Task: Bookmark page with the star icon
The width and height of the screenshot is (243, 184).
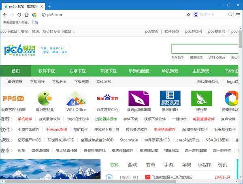Action: pos(188,15)
